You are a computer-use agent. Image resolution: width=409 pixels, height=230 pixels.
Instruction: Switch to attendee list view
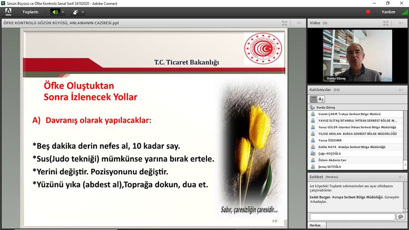[314, 99]
